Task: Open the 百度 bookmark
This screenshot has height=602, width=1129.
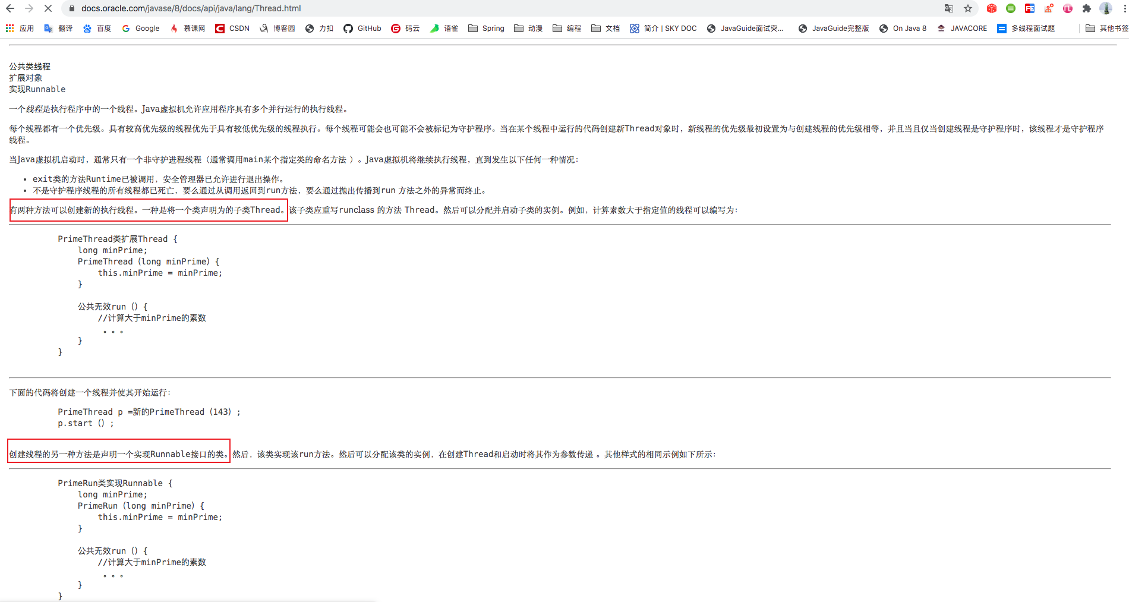Action: coord(97,29)
